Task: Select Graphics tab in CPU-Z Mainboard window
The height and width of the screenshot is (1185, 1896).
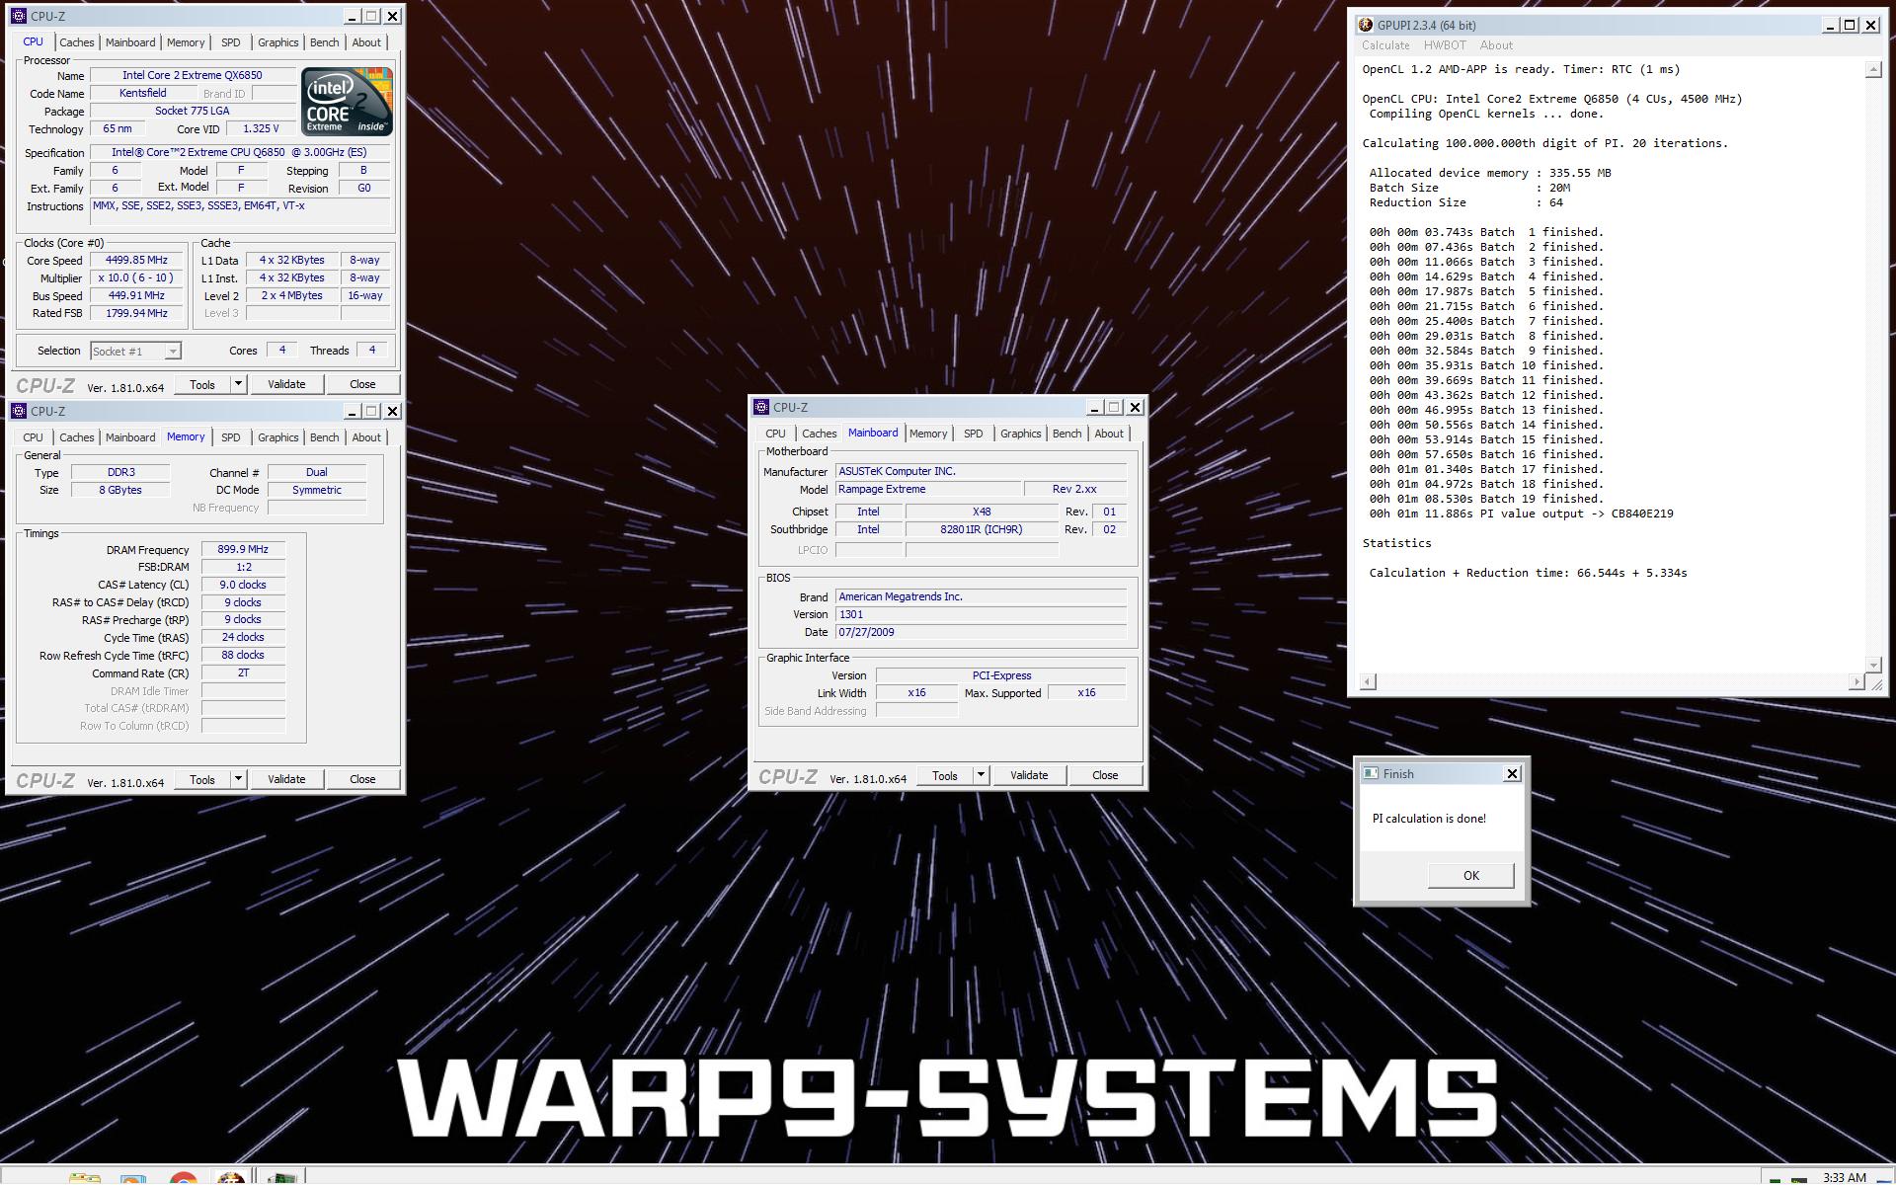Action: coord(1020,434)
